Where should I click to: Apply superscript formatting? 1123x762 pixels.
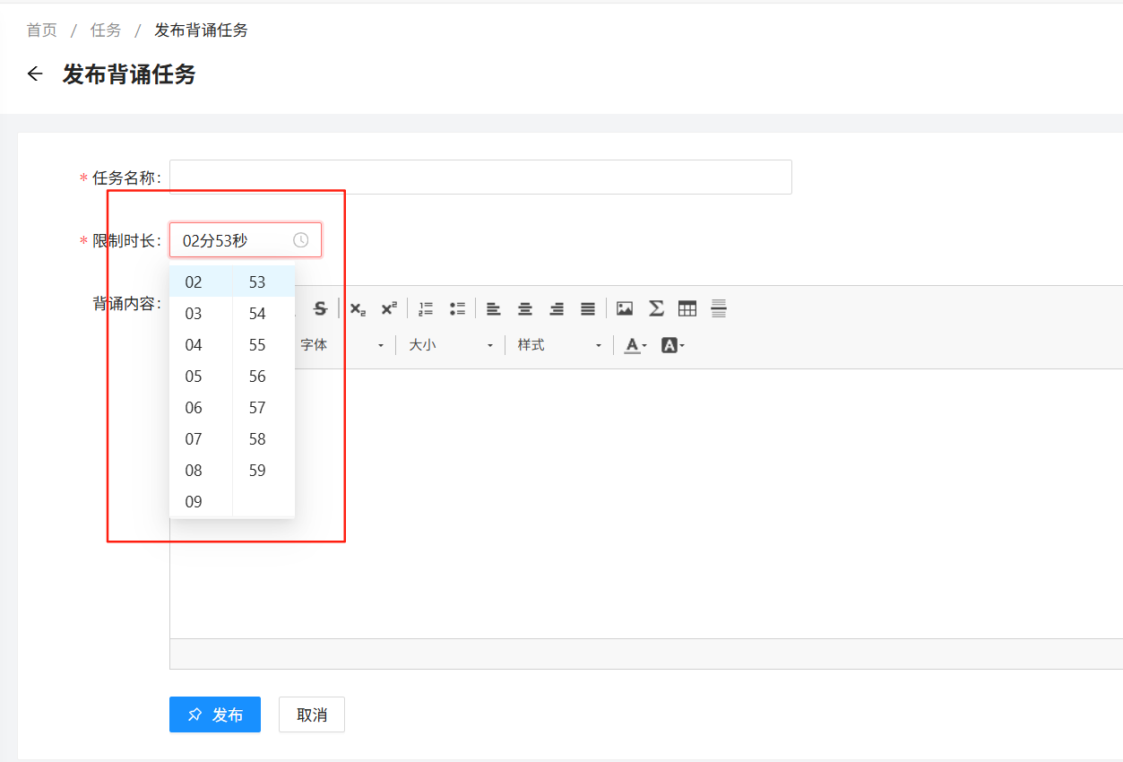point(389,308)
